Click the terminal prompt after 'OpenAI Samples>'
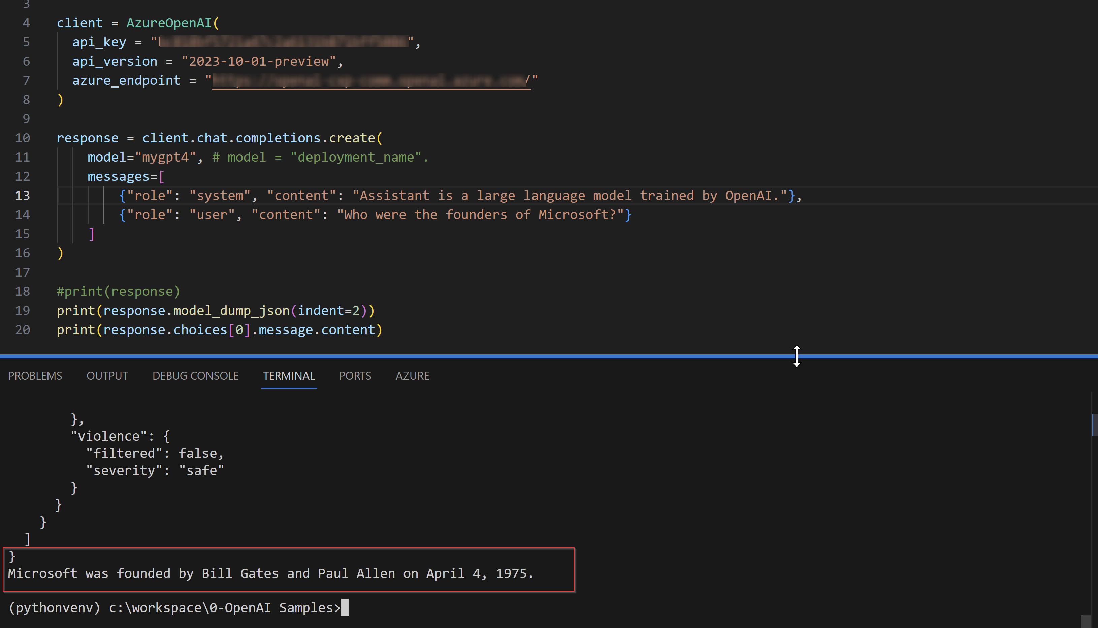The height and width of the screenshot is (628, 1098). [x=345, y=607]
